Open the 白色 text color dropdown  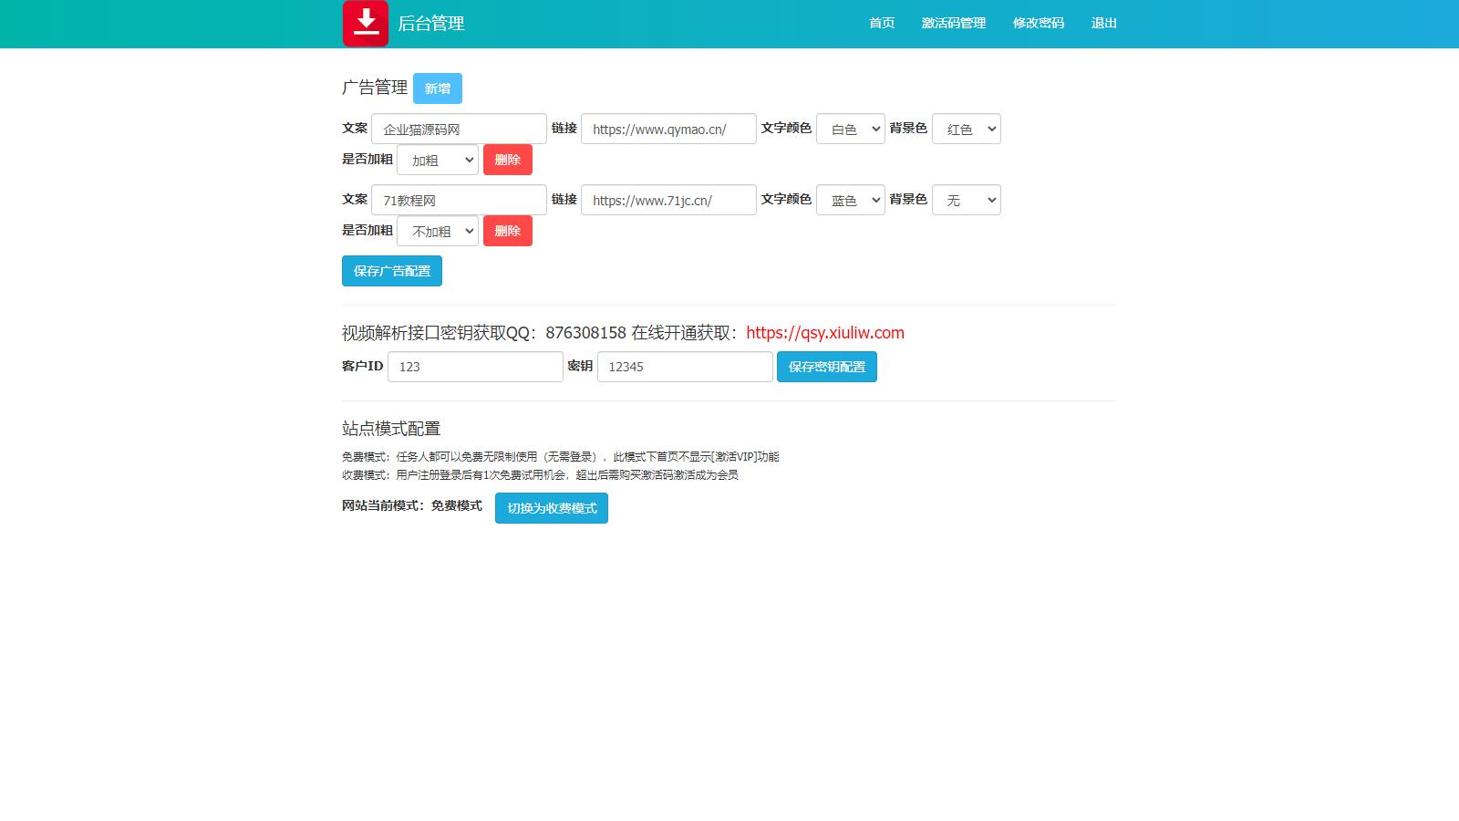pyautogui.click(x=850, y=128)
